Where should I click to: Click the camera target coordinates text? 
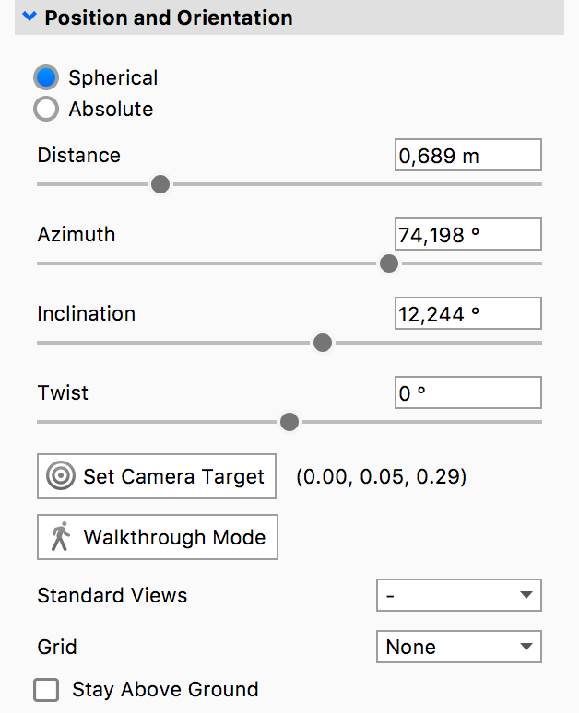pos(381,477)
